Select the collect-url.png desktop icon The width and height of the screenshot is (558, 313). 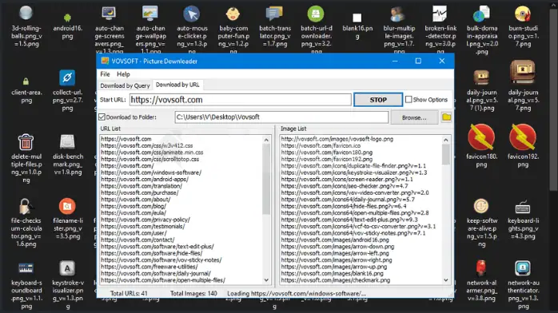pyautogui.click(x=67, y=77)
